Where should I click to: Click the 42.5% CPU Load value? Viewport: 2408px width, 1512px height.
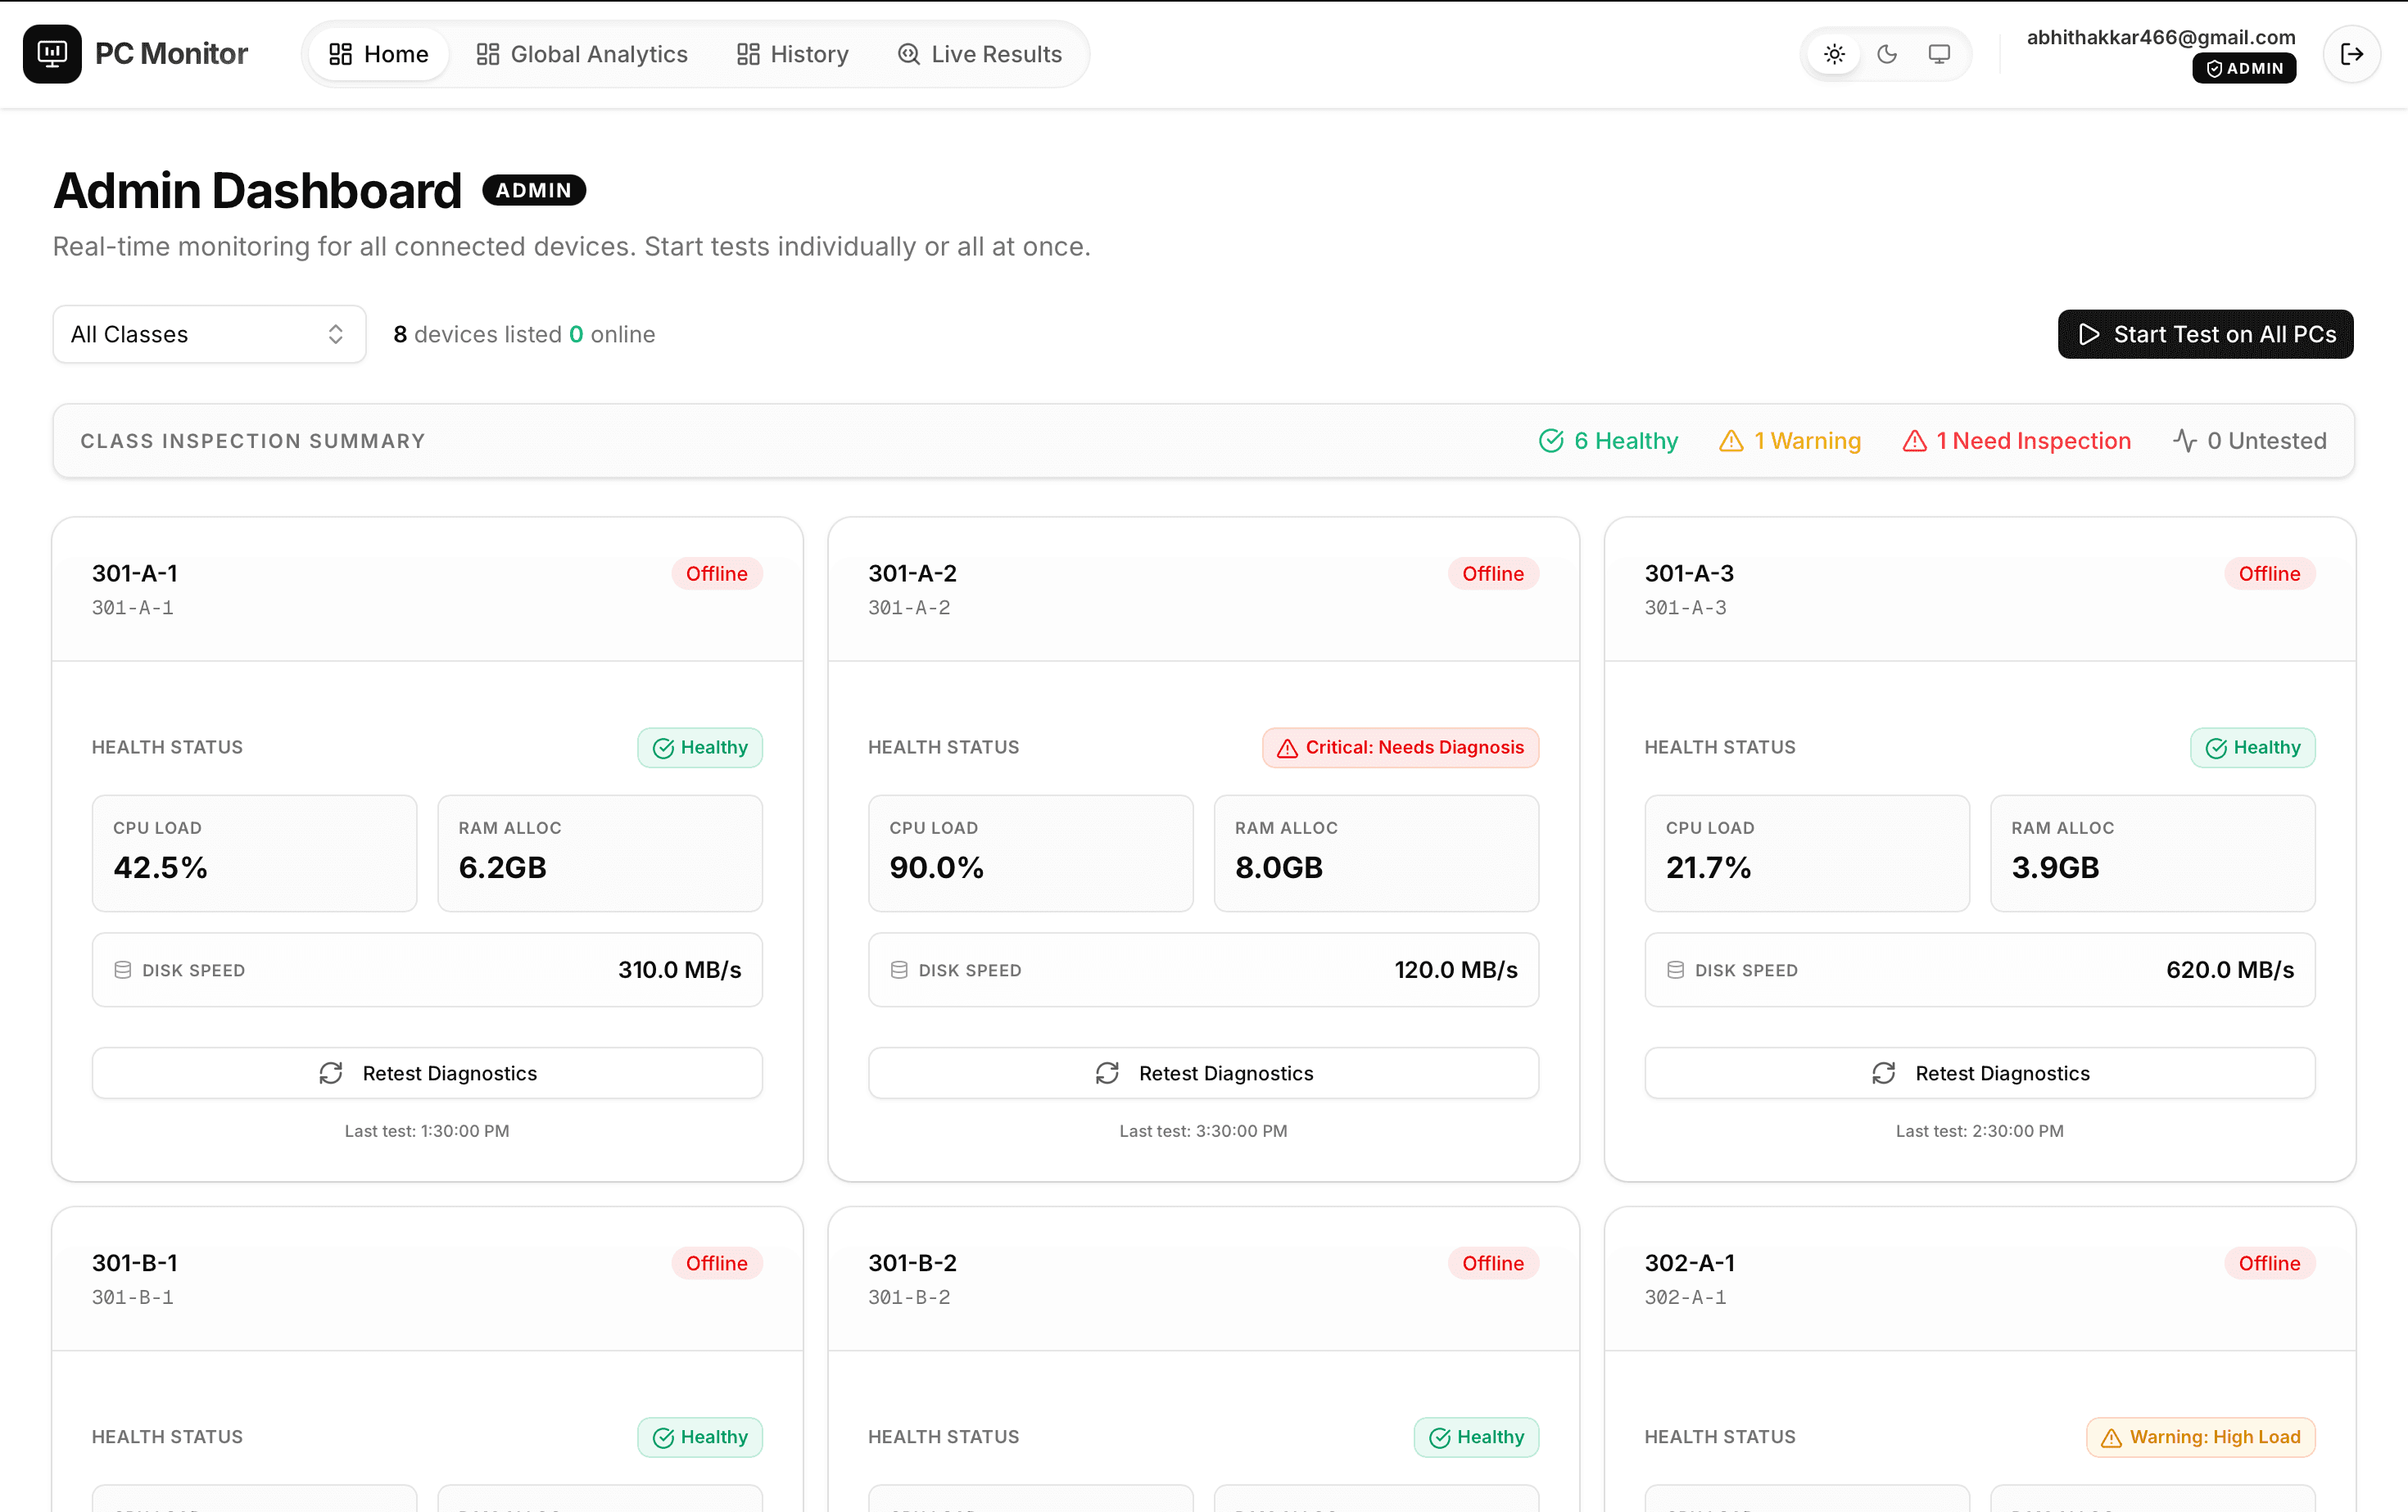tap(160, 867)
